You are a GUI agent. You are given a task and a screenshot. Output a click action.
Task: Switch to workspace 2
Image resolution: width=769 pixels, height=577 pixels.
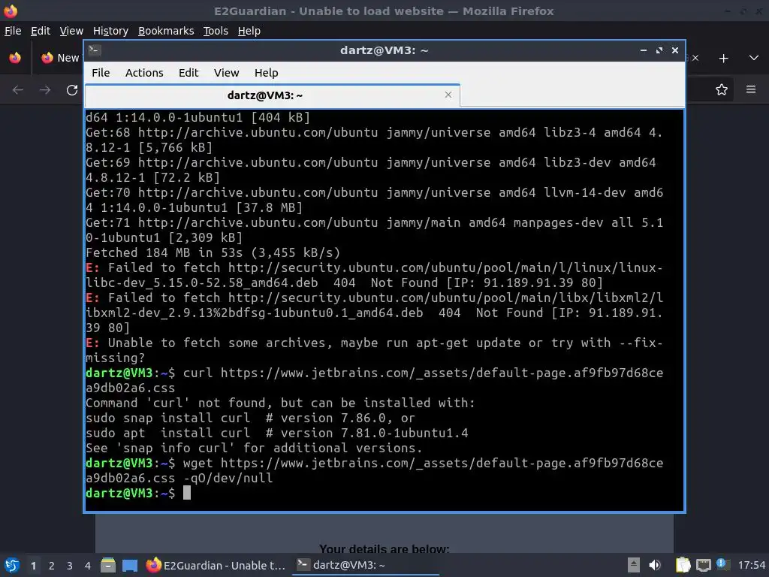[x=52, y=566]
